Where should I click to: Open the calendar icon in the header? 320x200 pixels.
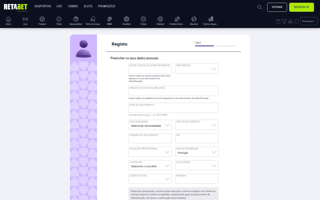click(x=278, y=21)
